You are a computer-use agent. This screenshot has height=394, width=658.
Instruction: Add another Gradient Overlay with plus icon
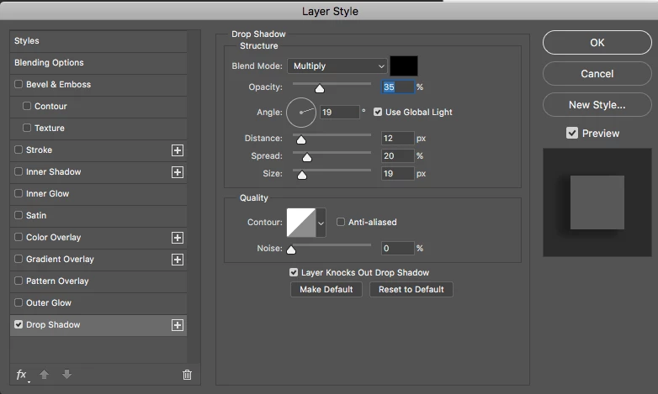(x=178, y=260)
